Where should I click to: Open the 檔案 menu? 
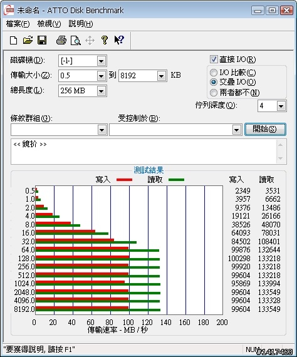pos(18,24)
